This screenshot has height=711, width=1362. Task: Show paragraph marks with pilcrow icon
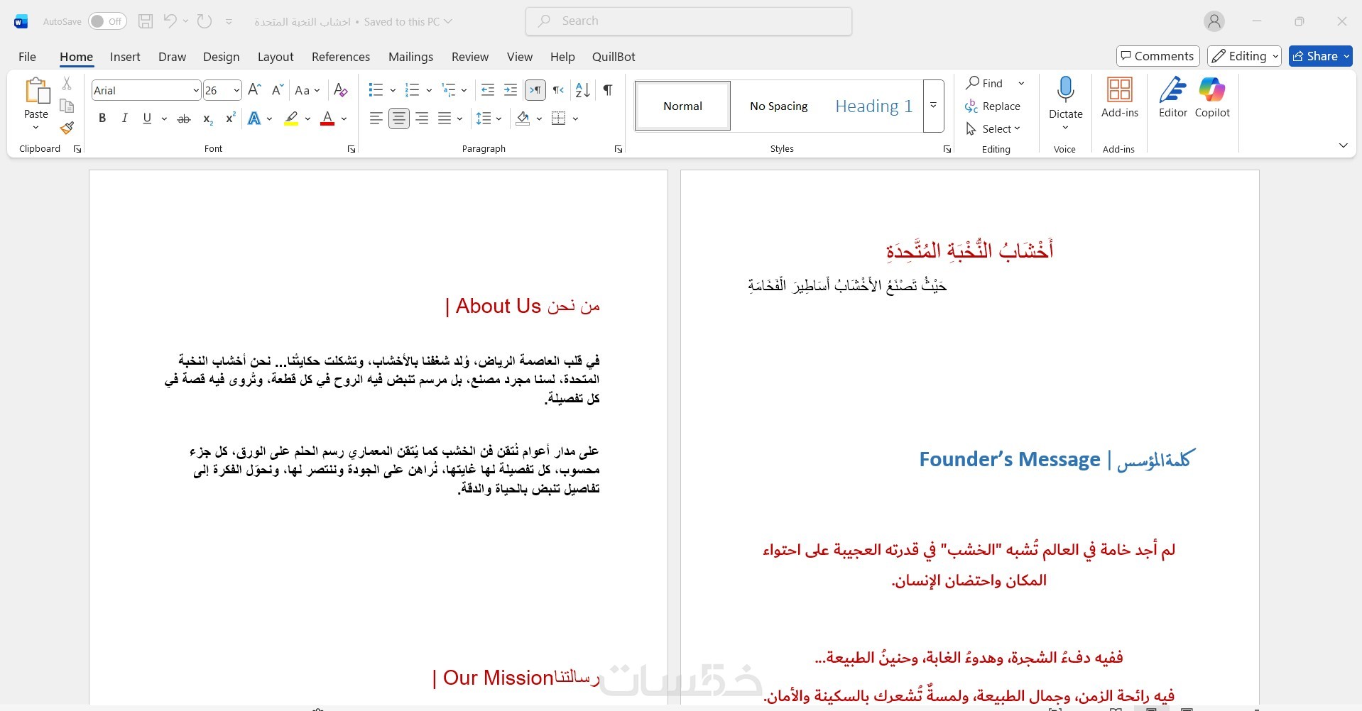(x=608, y=90)
